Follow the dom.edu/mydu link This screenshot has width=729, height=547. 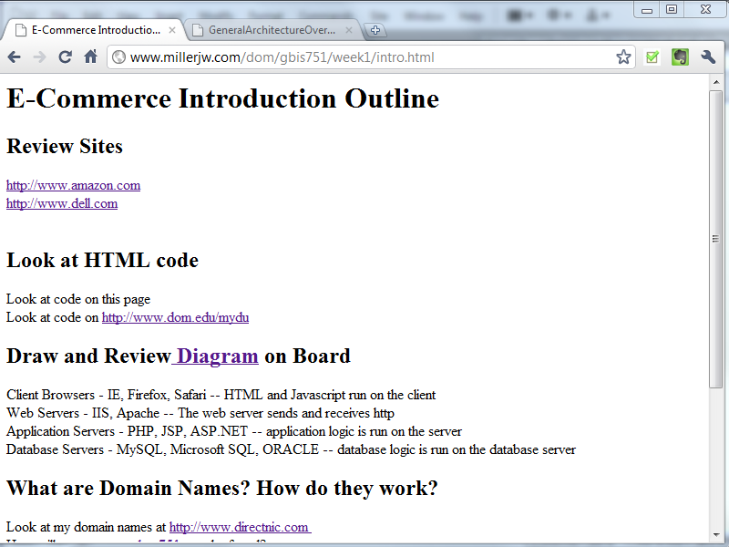pyautogui.click(x=175, y=317)
